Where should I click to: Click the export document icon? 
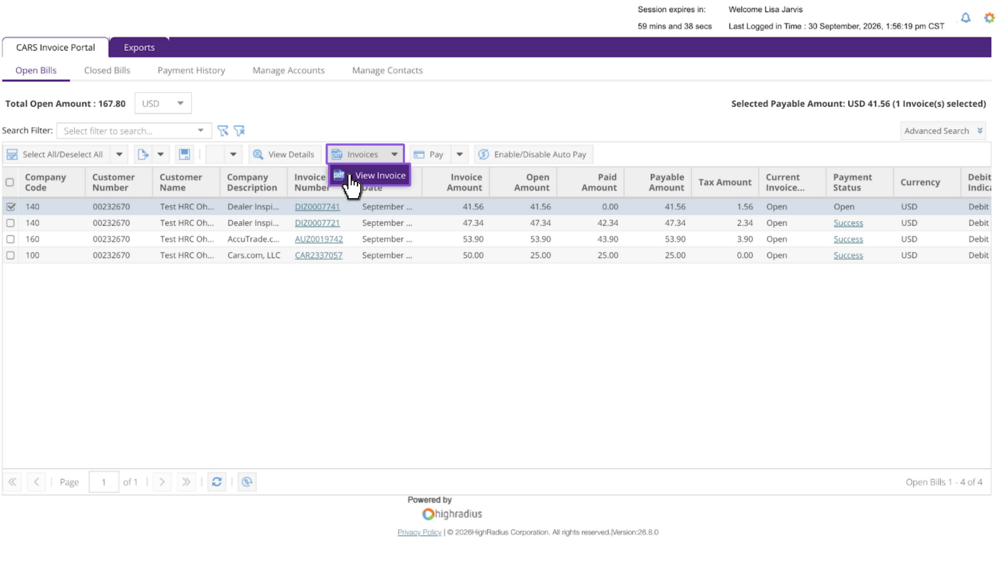(143, 154)
